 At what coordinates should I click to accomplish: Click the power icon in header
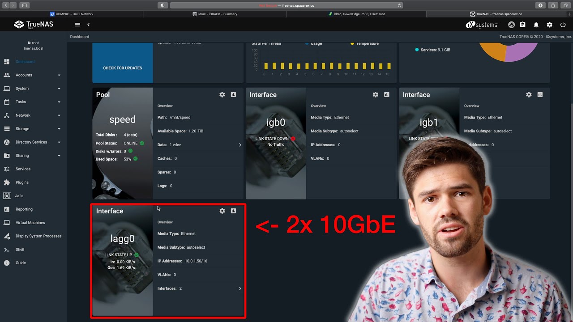click(563, 25)
